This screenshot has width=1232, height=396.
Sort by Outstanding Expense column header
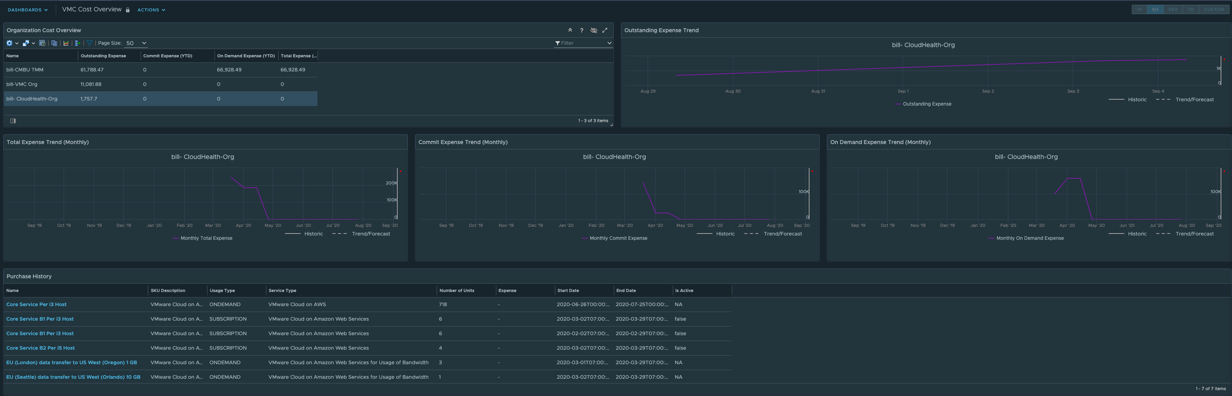coord(103,56)
